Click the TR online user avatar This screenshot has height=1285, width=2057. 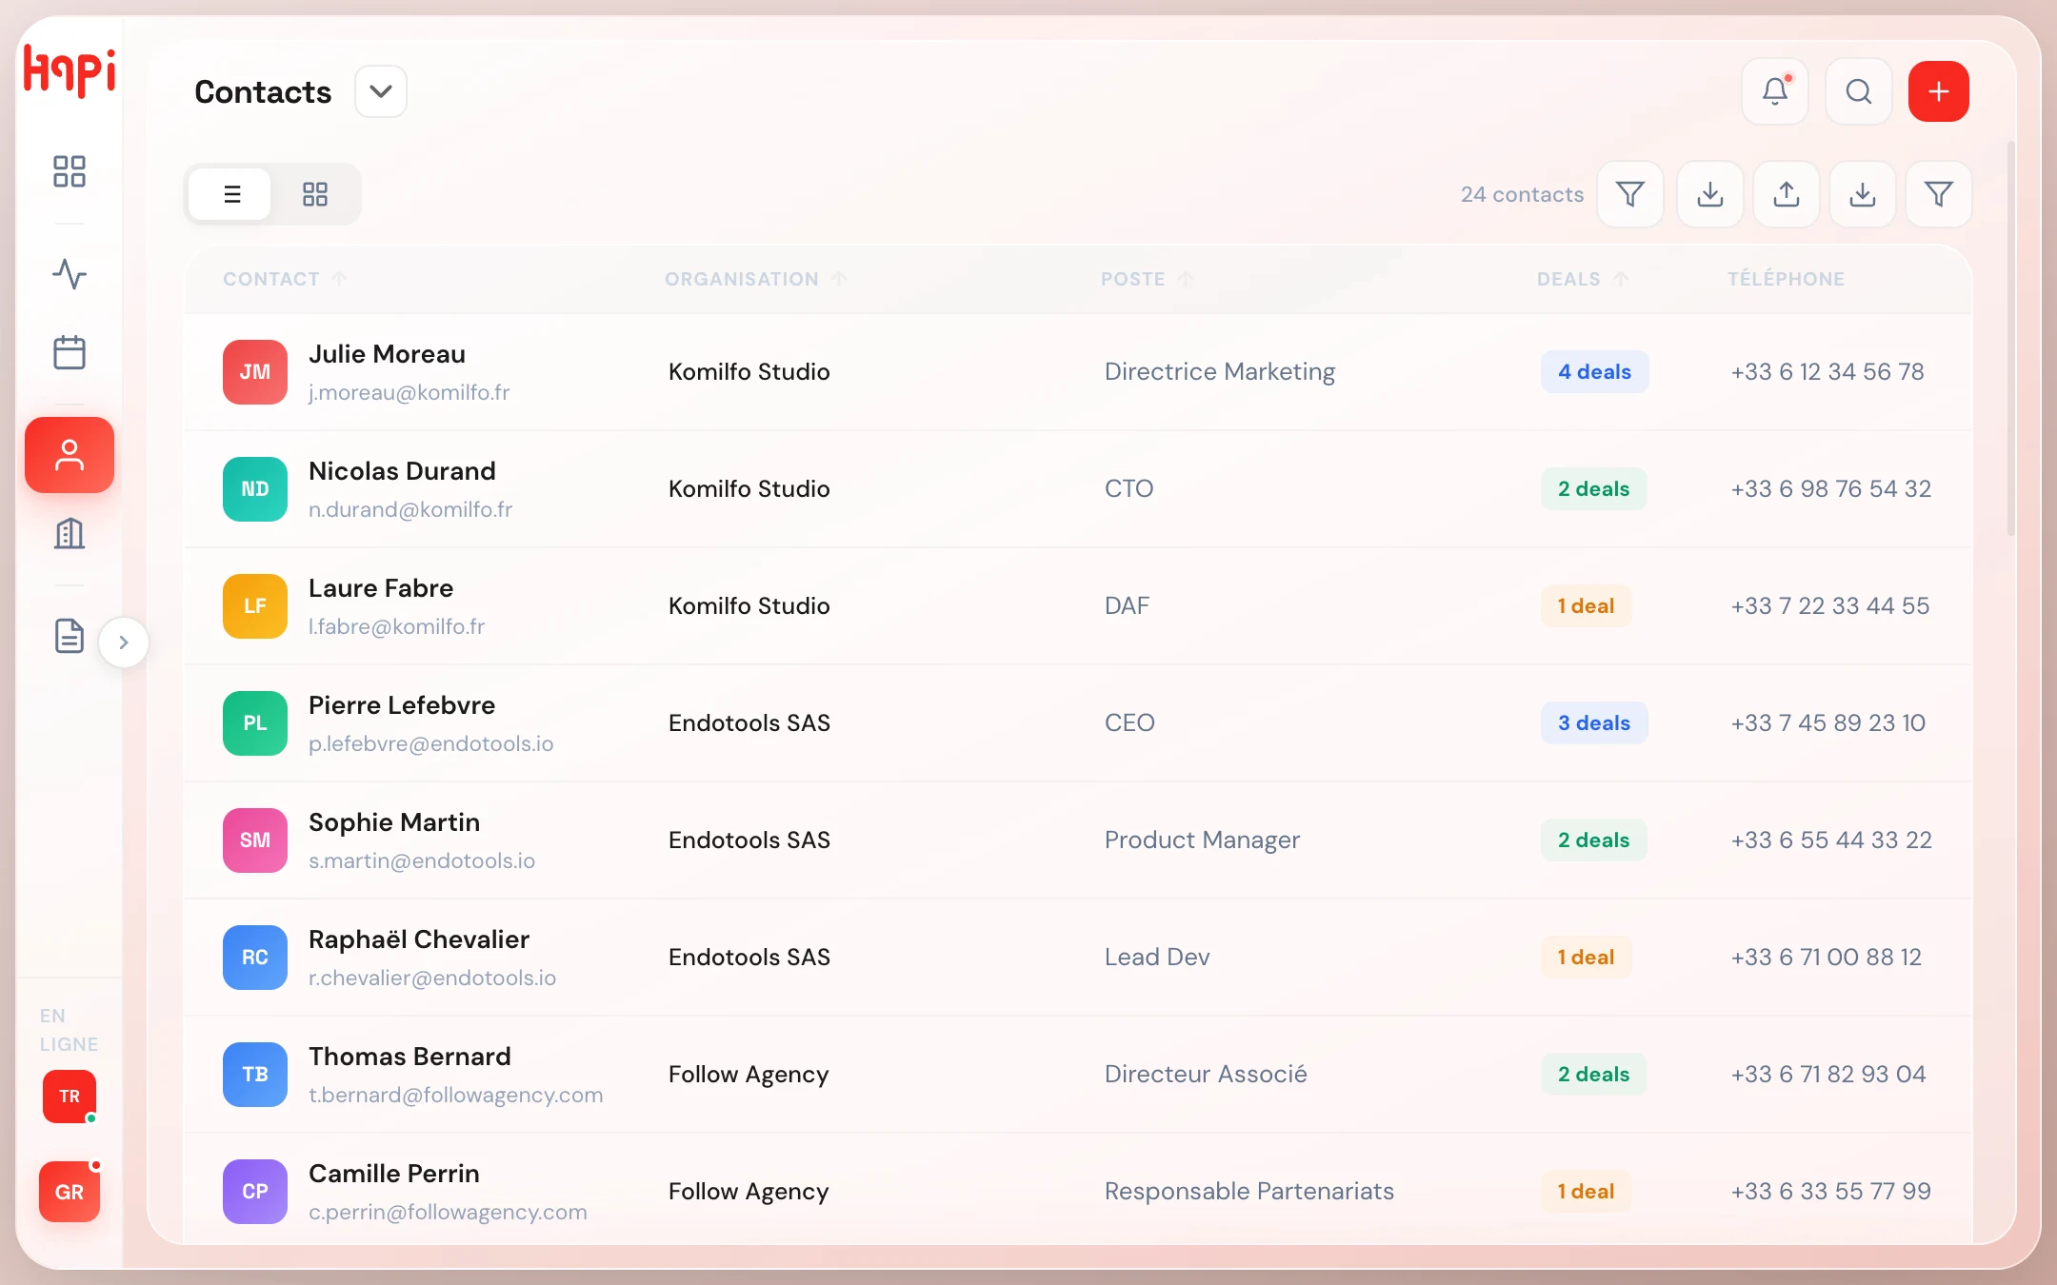tap(70, 1097)
